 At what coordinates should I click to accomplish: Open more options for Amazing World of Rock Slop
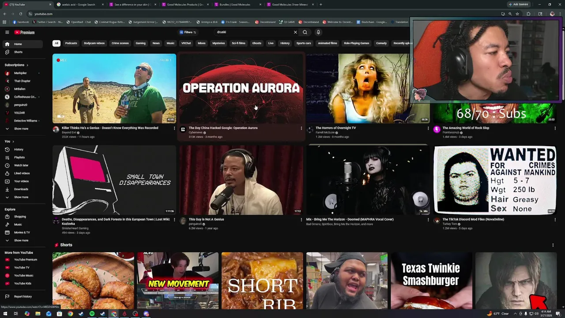pos(555,128)
